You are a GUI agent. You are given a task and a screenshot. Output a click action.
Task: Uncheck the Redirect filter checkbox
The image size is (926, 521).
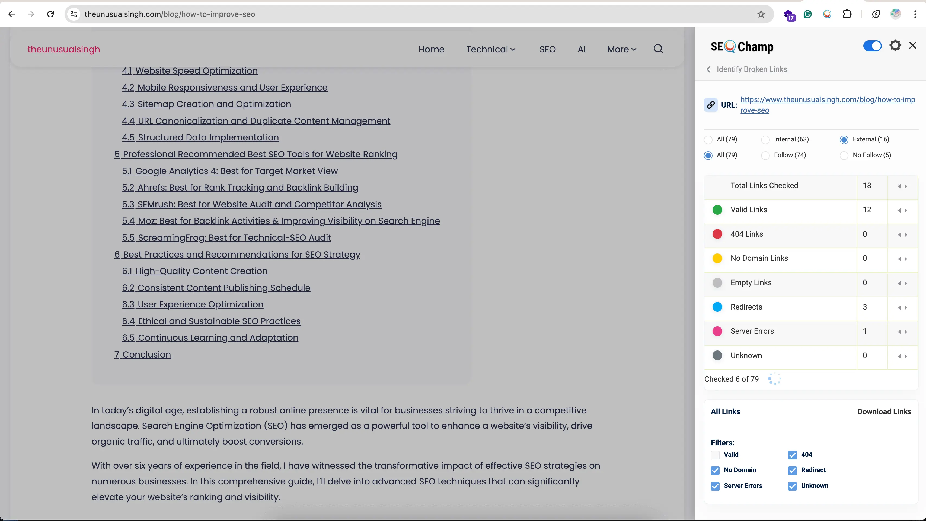click(x=792, y=470)
